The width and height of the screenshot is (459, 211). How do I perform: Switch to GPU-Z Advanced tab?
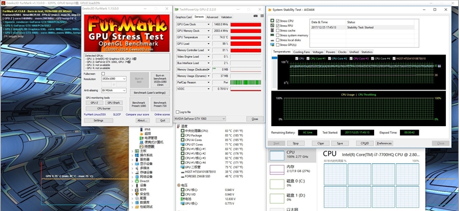212,17
